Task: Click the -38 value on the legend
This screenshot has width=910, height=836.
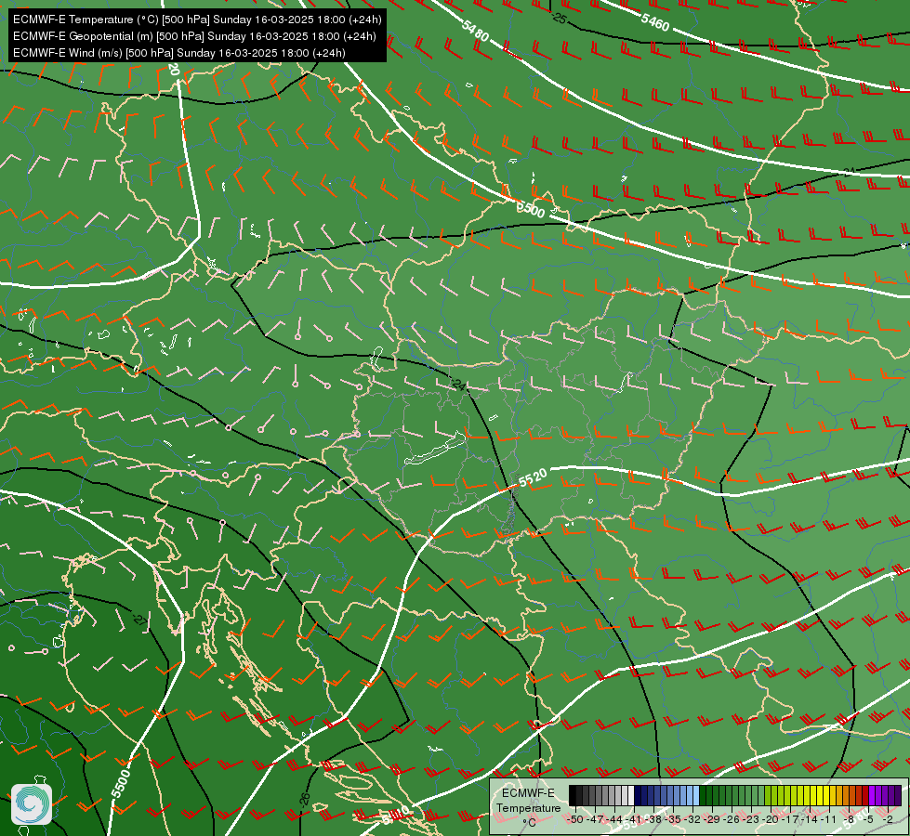Action: point(653,820)
